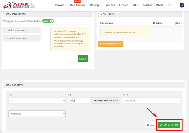Click the DNS Hosts panel title

click(107, 14)
